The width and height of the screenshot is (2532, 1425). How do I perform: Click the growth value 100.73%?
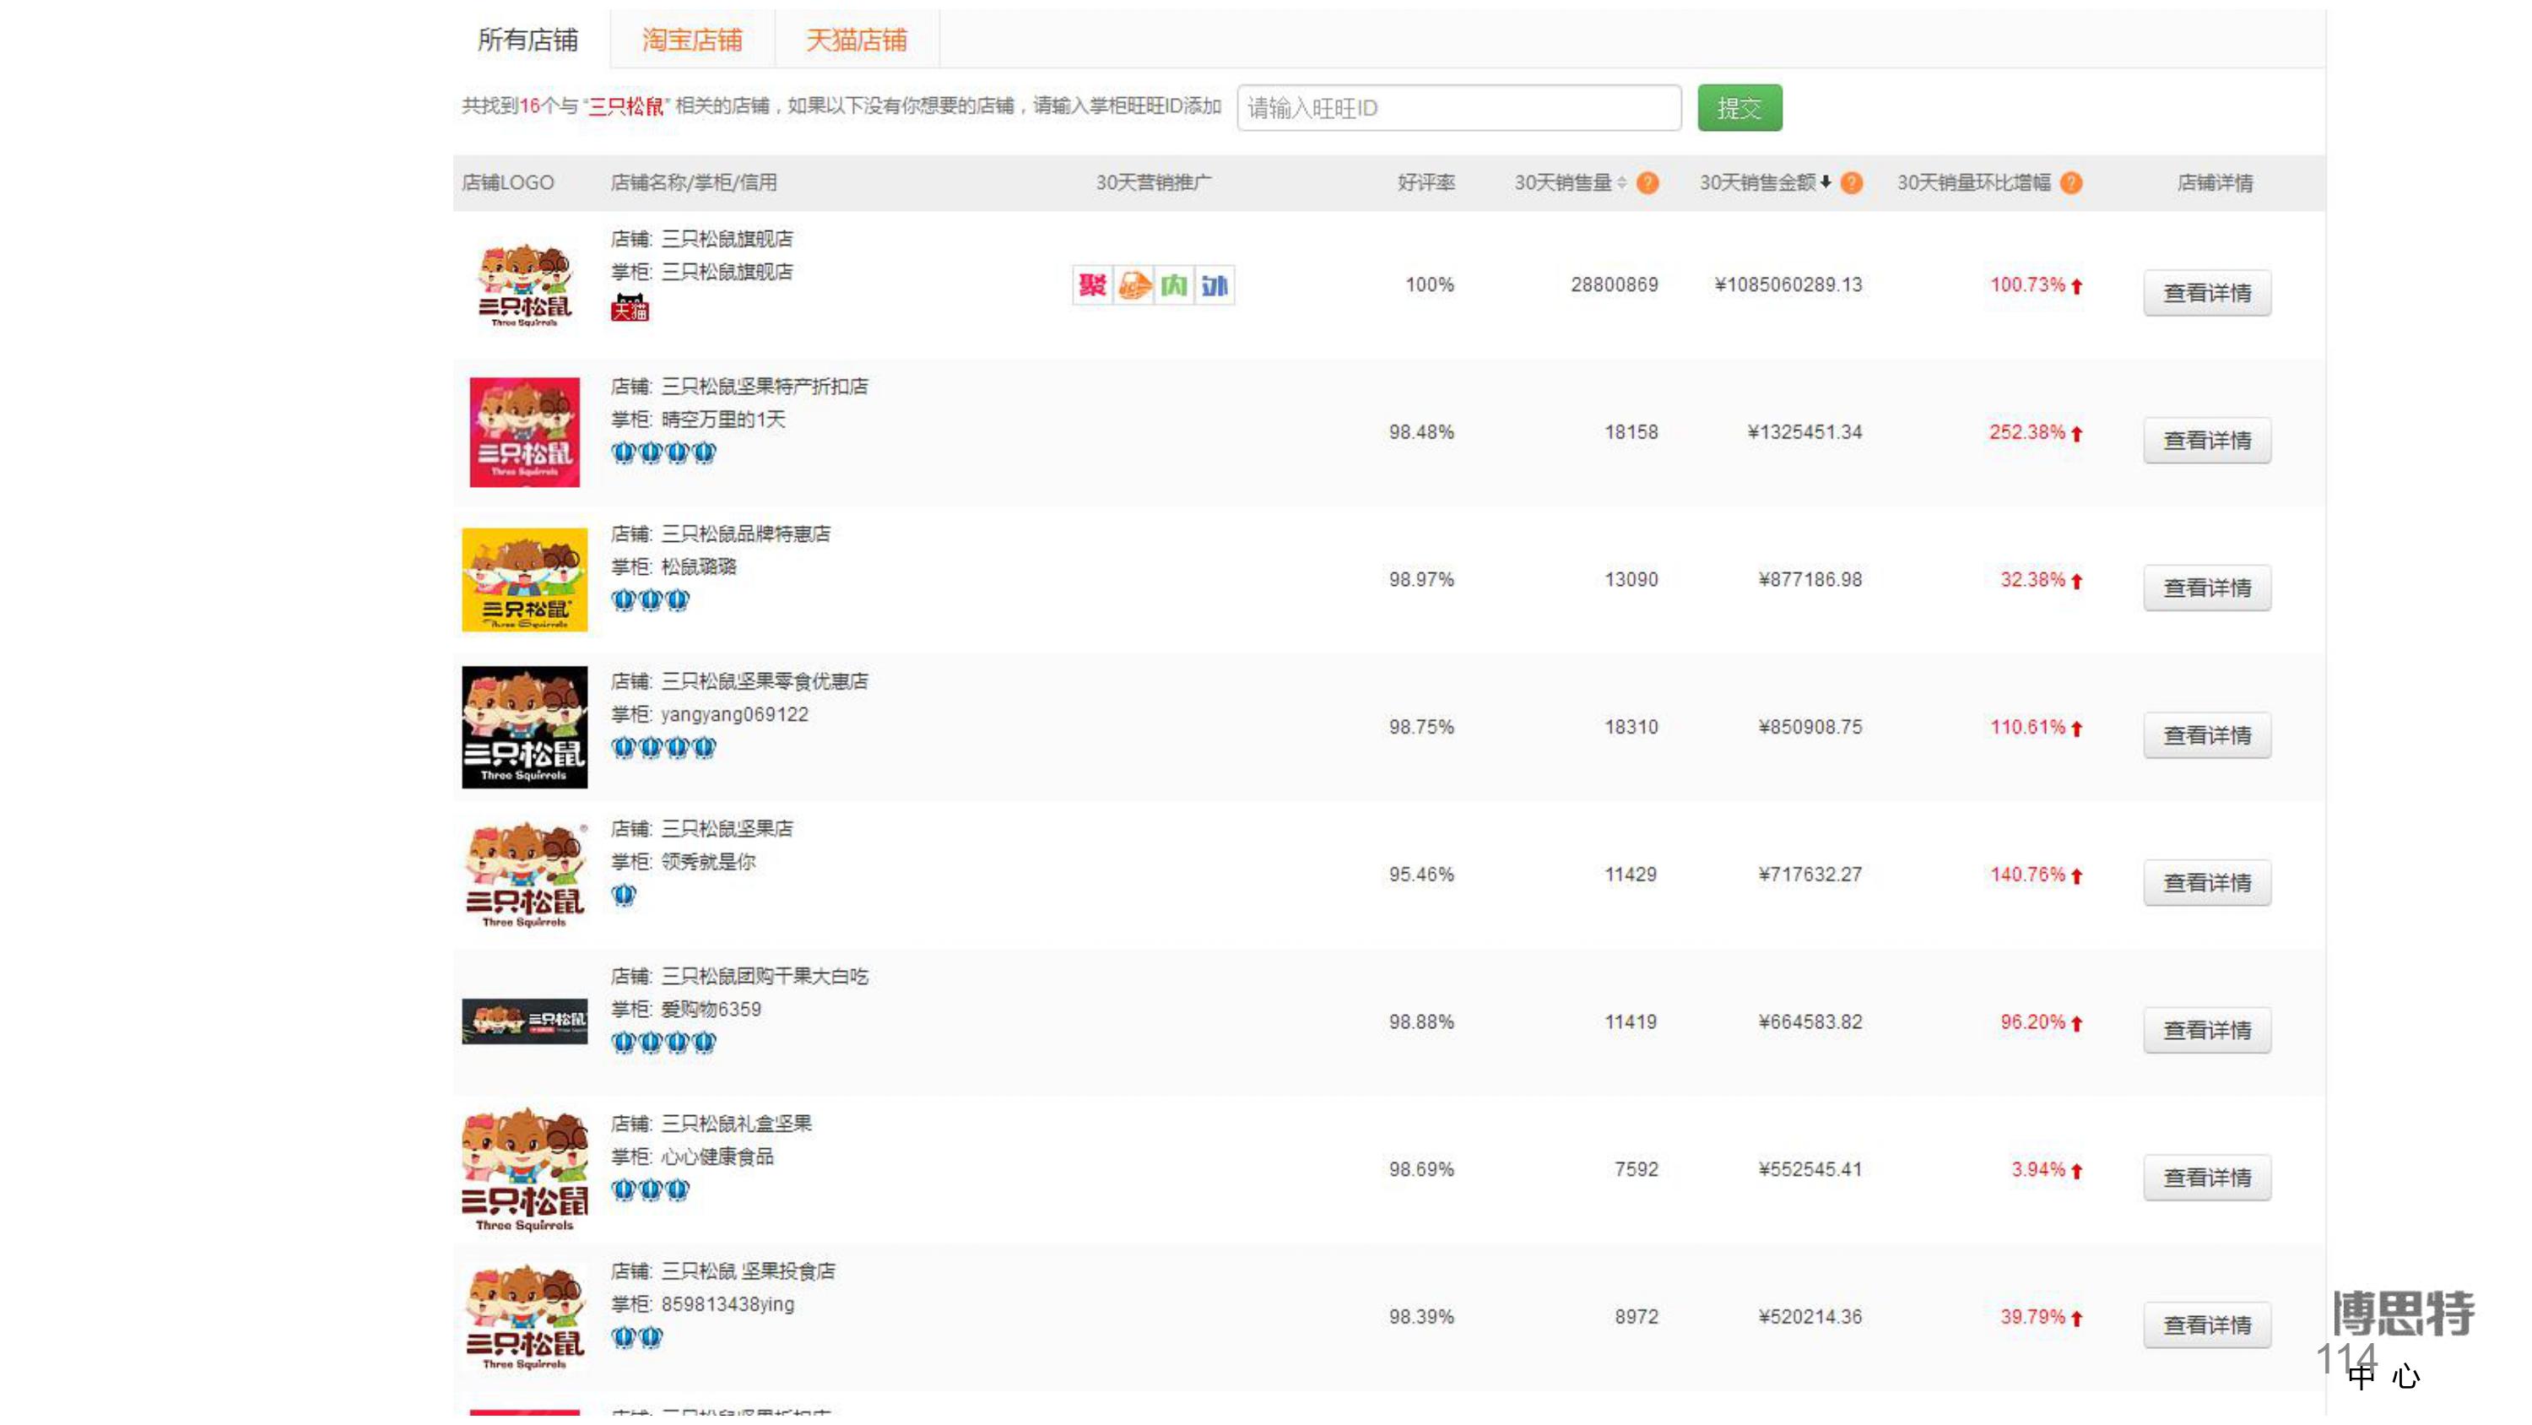[x=2028, y=285]
